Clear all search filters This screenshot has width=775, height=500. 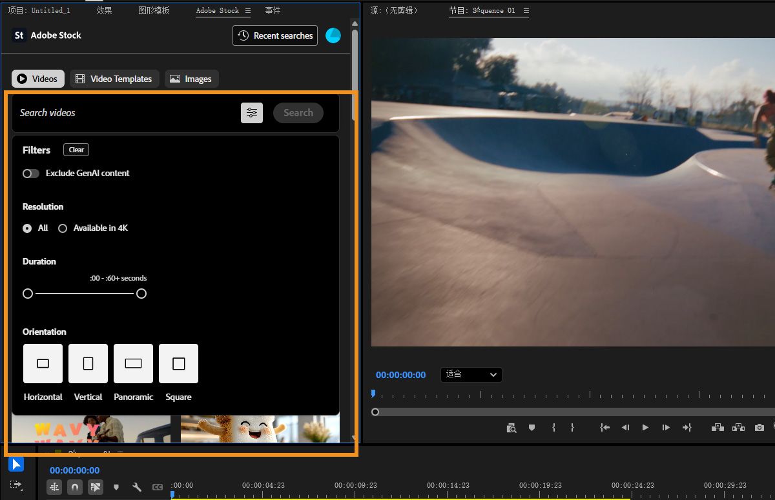point(76,150)
